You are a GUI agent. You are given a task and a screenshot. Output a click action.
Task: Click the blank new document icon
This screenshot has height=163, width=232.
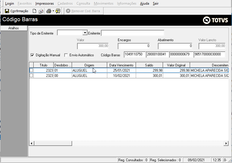point(34,11)
